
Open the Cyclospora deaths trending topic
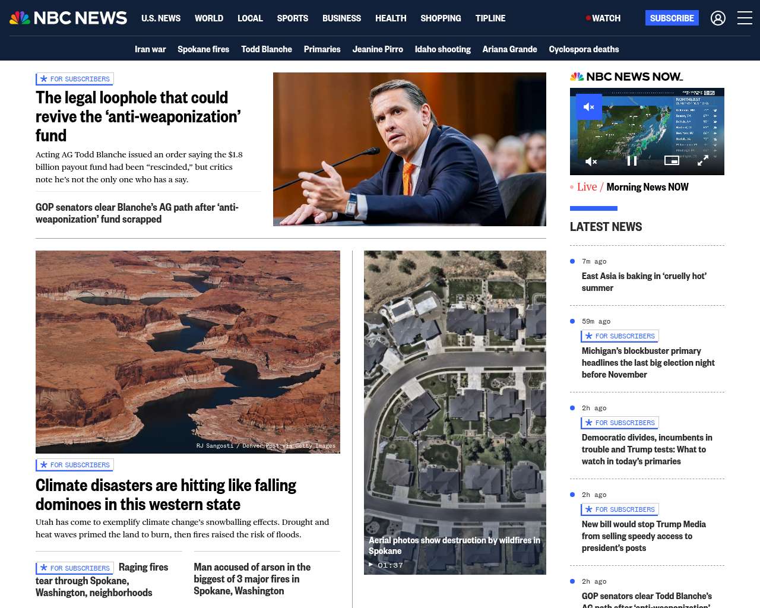584,49
